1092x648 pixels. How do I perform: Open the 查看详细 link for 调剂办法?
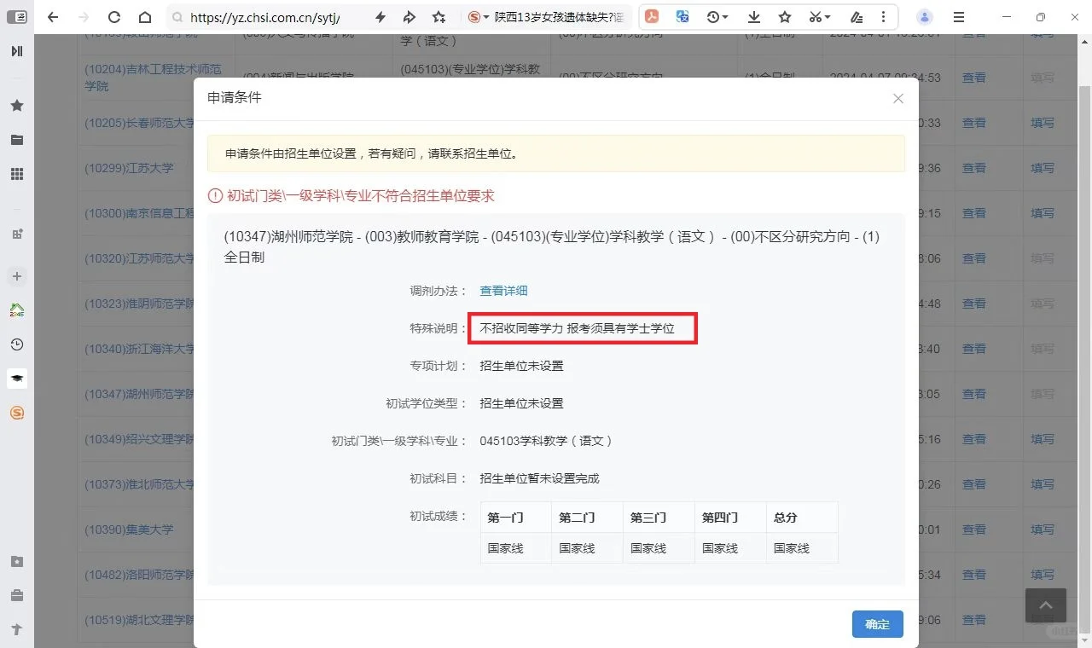(x=503, y=291)
